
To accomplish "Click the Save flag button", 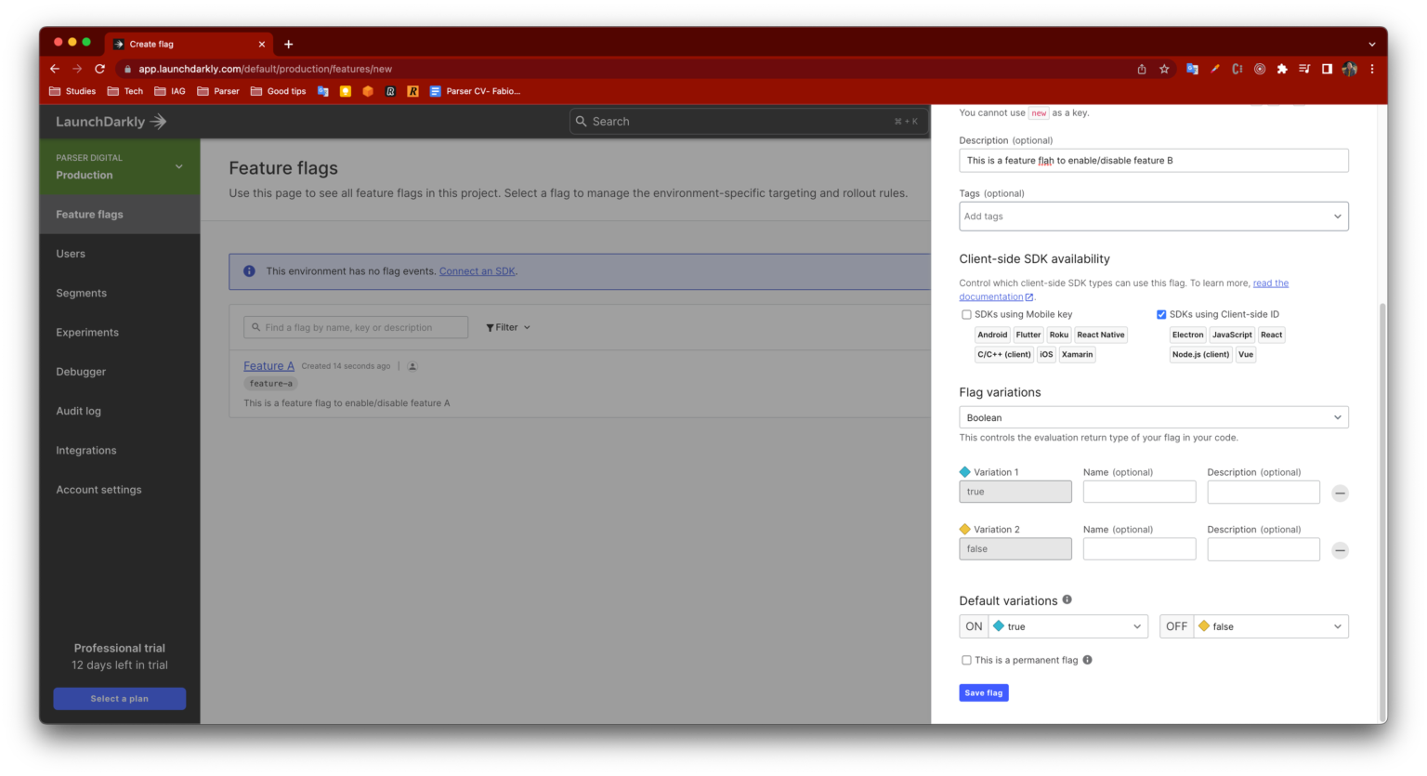I will (x=983, y=693).
